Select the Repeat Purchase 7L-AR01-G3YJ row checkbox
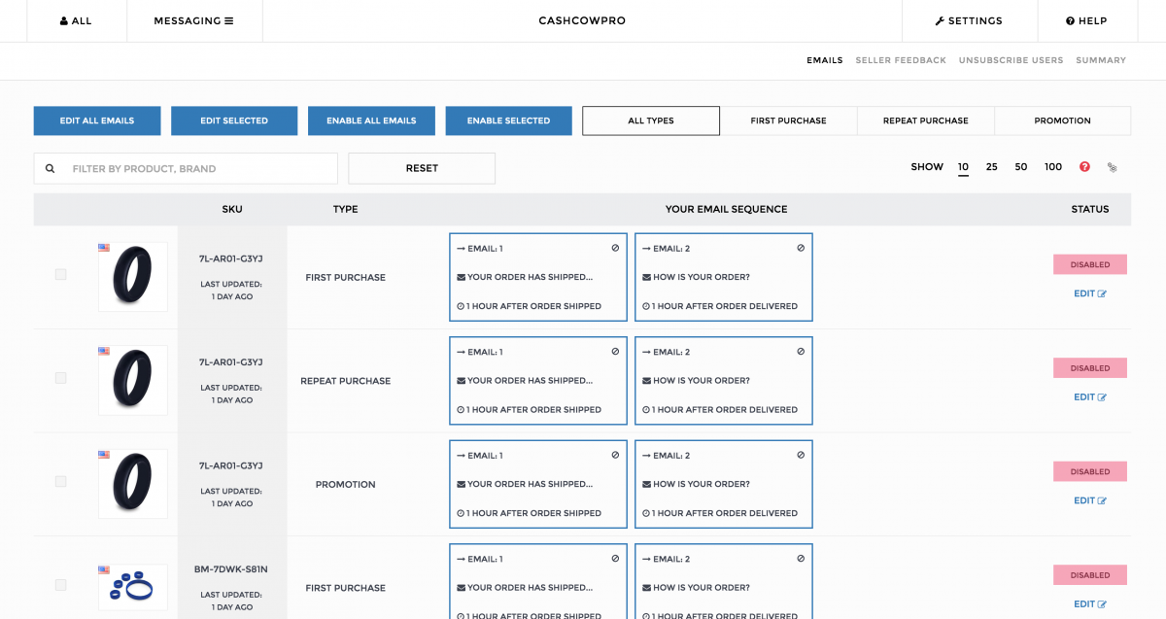 [x=61, y=378]
